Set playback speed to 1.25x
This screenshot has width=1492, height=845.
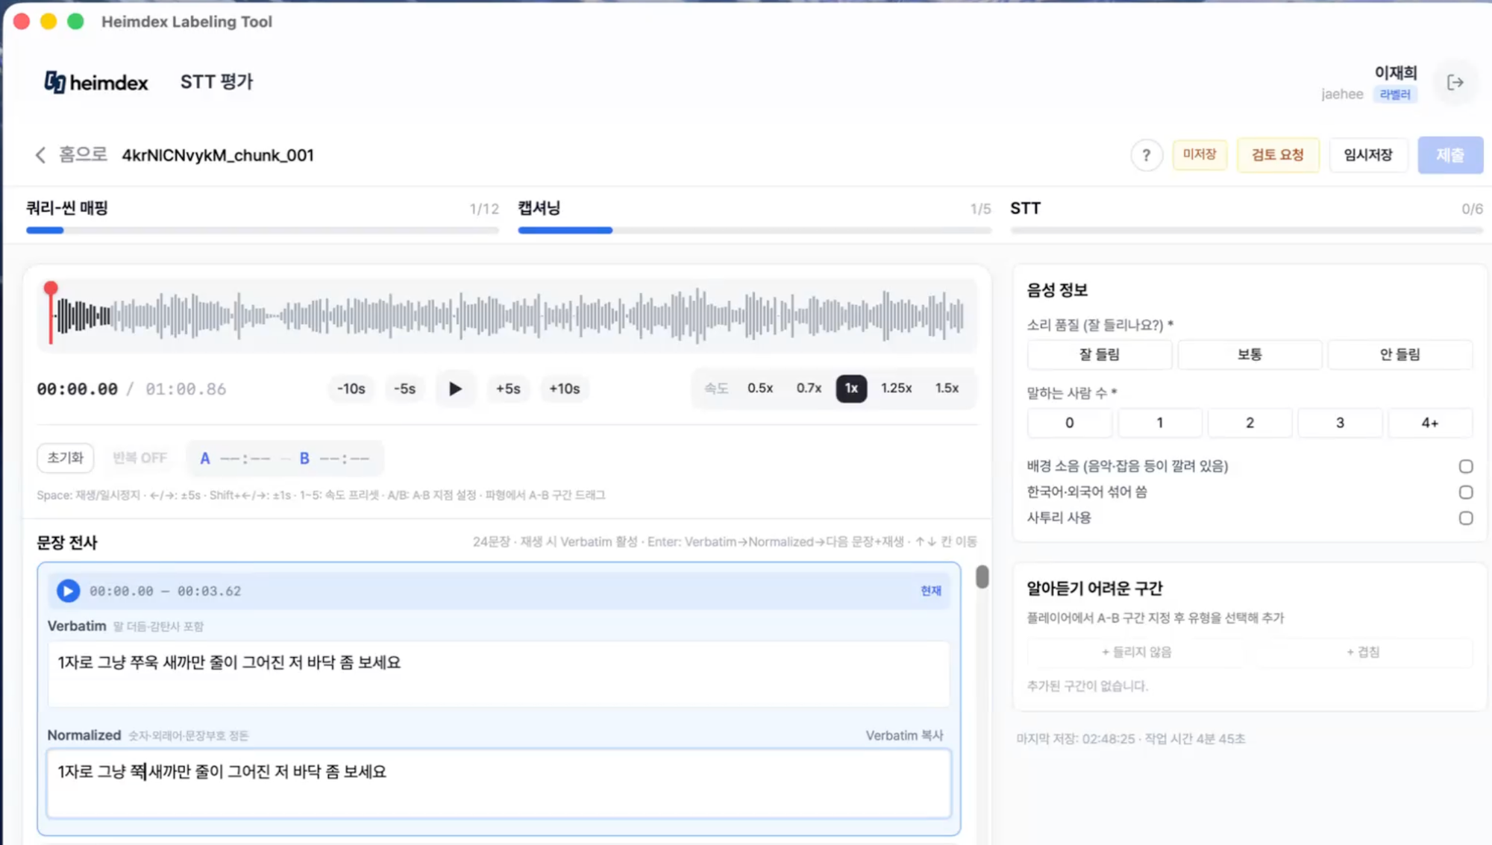pyautogui.click(x=896, y=388)
